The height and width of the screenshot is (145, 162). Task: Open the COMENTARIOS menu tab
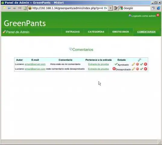[x=146, y=32]
